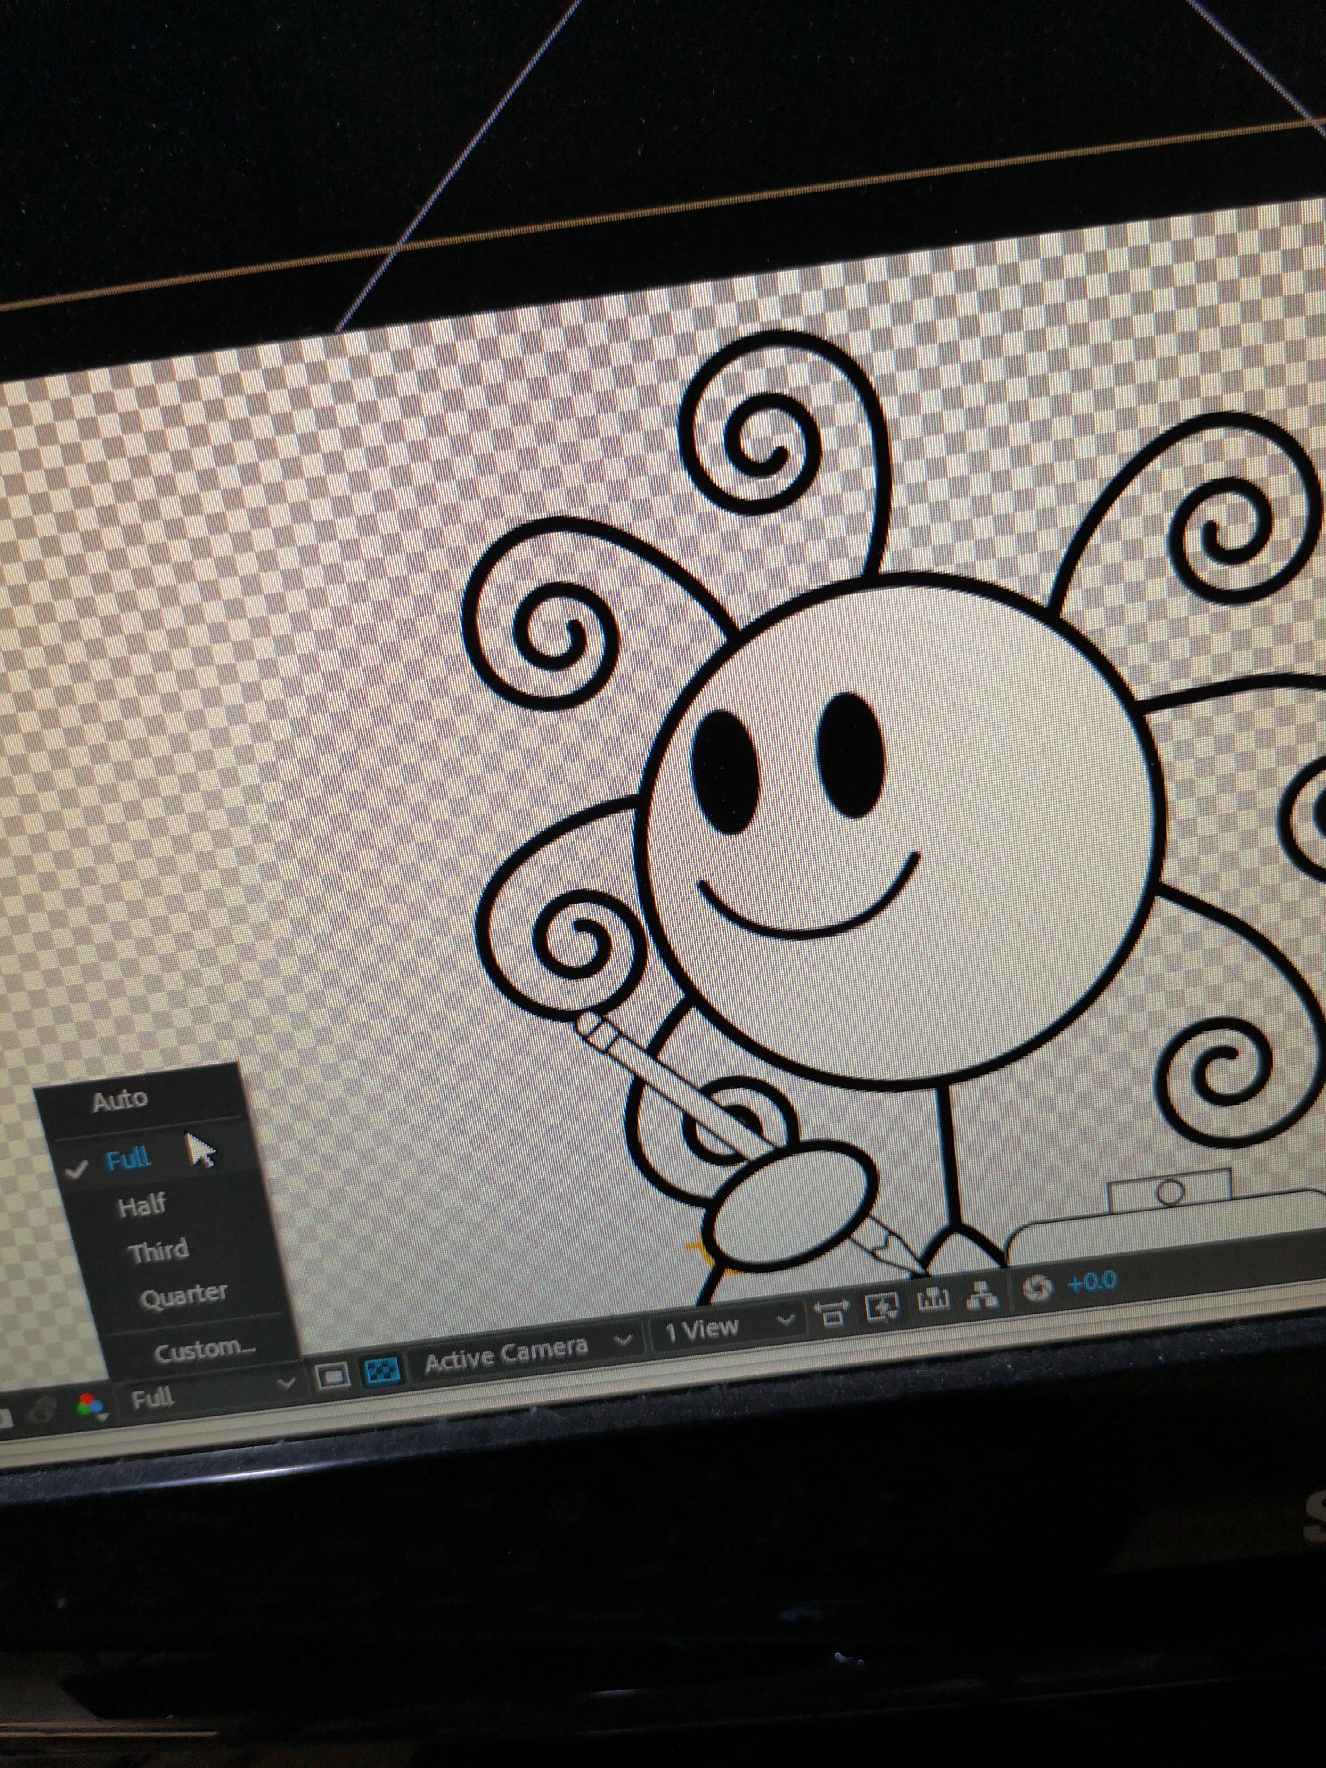Switch resolution to Quarter

[184, 1295]
